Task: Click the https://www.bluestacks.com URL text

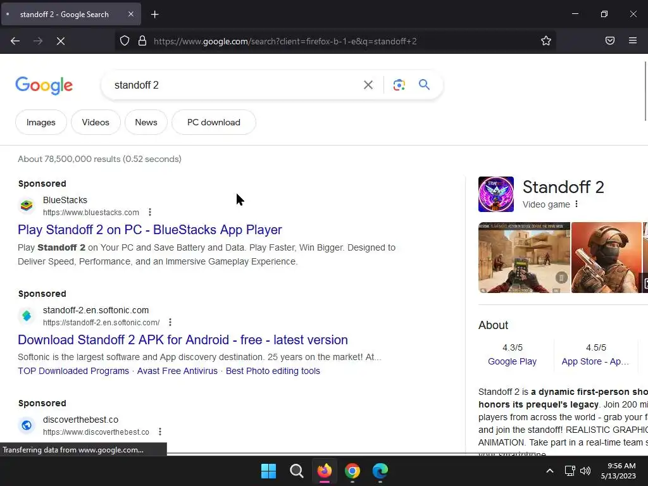Action: (x=91, y=213)
